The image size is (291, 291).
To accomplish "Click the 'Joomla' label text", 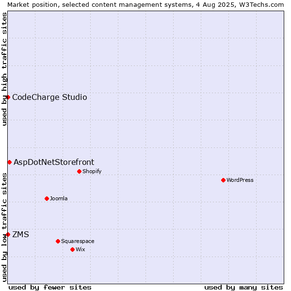I will (x=59, y=198).
